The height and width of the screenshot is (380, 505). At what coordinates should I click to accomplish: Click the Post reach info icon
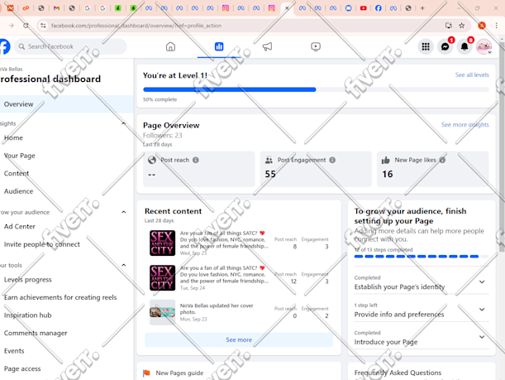tap(196, 160)
